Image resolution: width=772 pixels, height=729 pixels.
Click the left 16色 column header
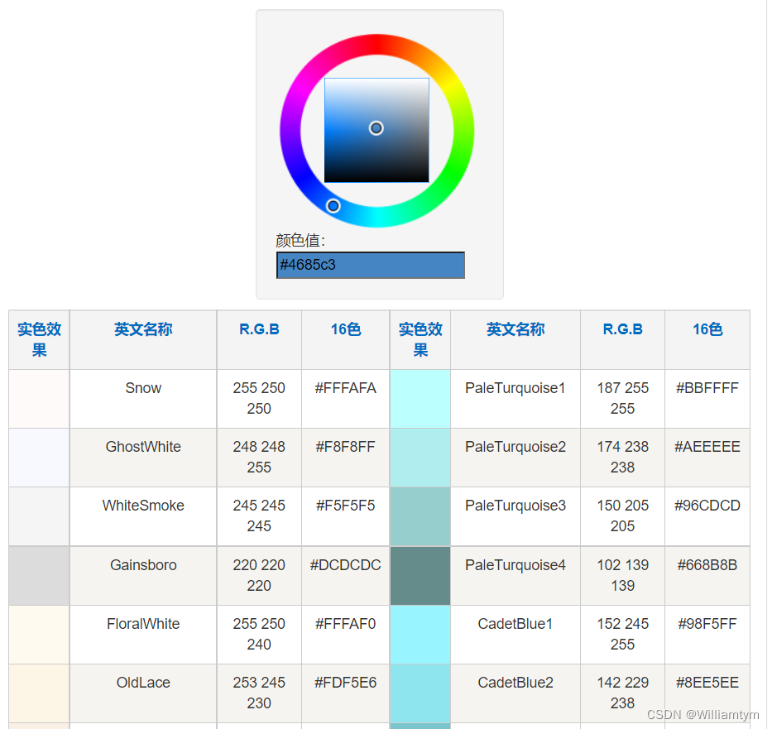point(346,339)
